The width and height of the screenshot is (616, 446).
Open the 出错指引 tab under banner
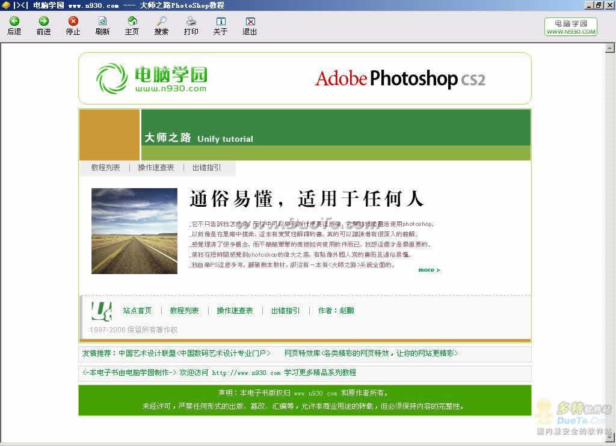[207, 168]
